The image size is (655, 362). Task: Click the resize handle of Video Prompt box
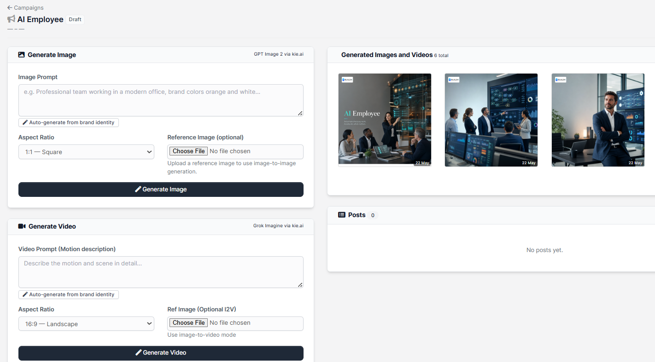[x=300, y=285]
